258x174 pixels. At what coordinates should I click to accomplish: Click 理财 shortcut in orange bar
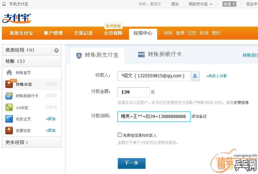click(216, 33)
